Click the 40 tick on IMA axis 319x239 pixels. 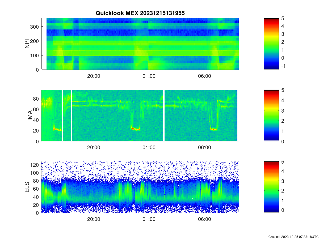[x=36, y=120]
